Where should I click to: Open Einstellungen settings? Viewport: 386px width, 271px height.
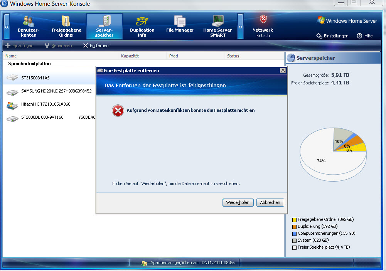tap(332, 36)
